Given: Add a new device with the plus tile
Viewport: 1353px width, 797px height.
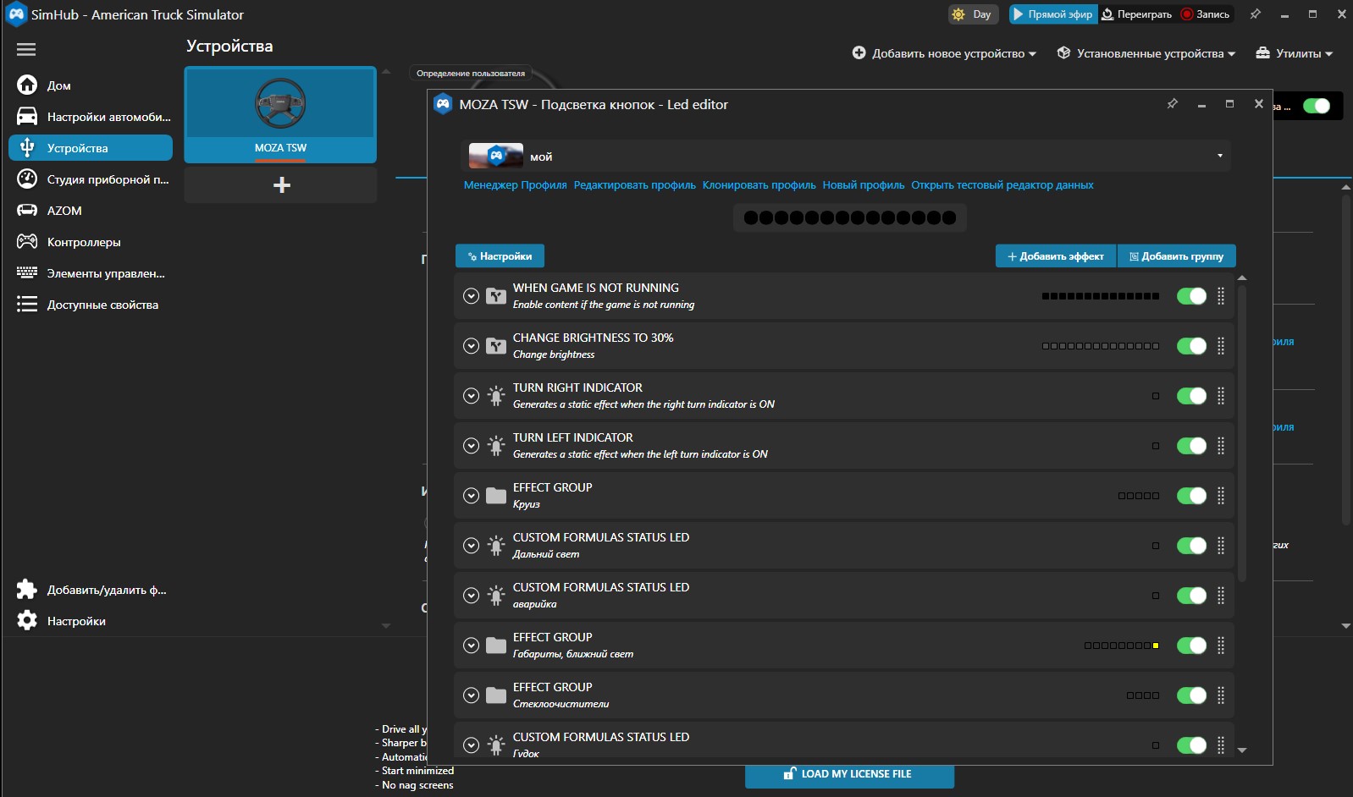Looking at the screenshot, I should (281, 184).
